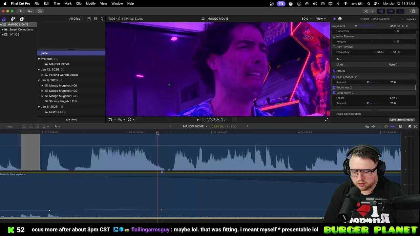Open the Pan Mode None dropdown
420x236 pixels.
click(393, 65)
